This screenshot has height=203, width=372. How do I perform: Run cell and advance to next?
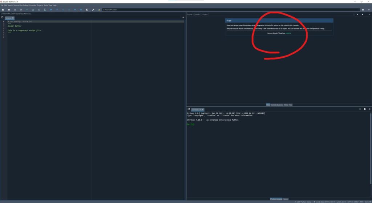[x=39, y=10]
